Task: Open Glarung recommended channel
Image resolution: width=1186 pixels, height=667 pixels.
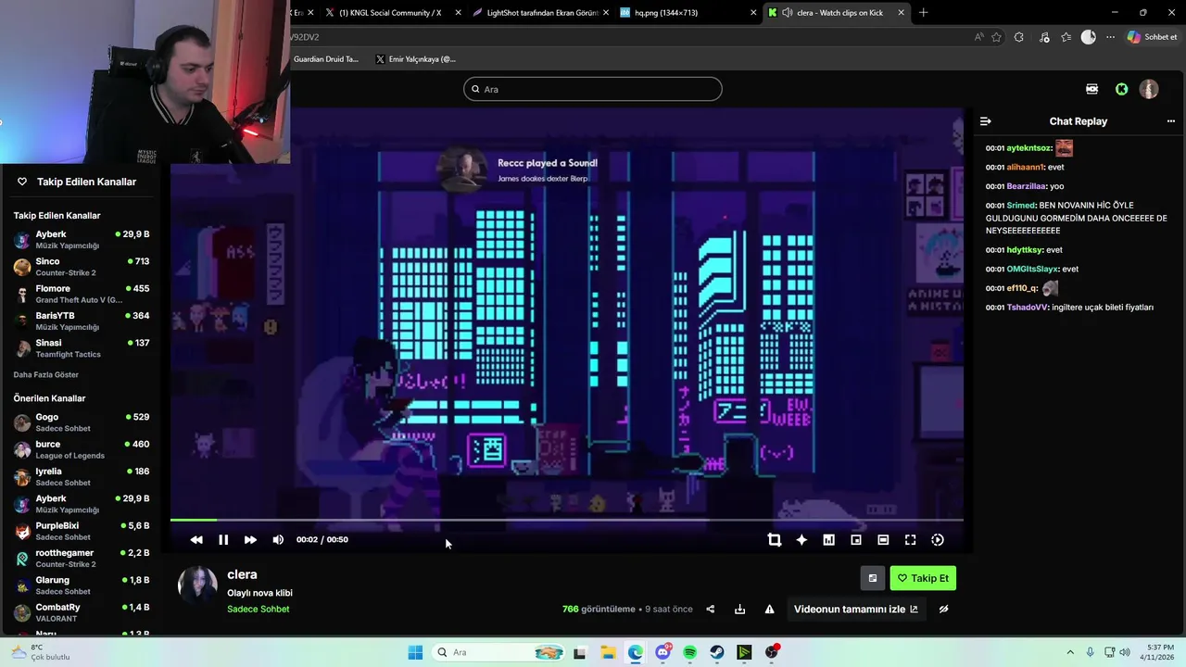Action: tap(82, 585)
